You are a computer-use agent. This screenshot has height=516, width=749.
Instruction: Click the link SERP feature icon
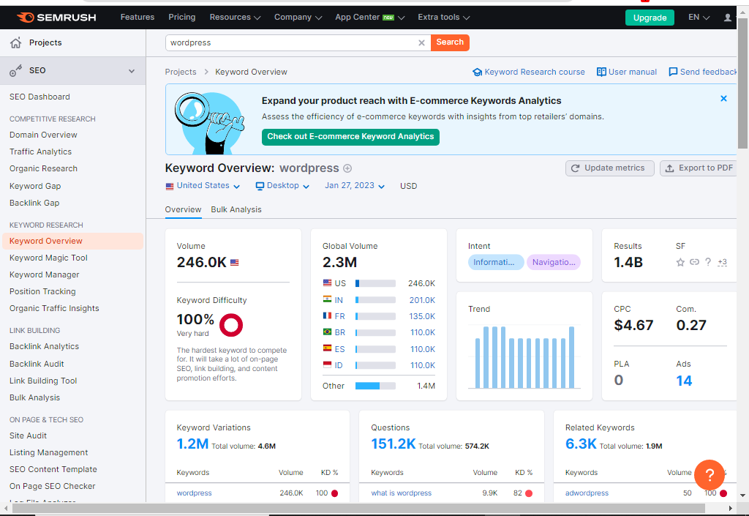coord(695,262)
